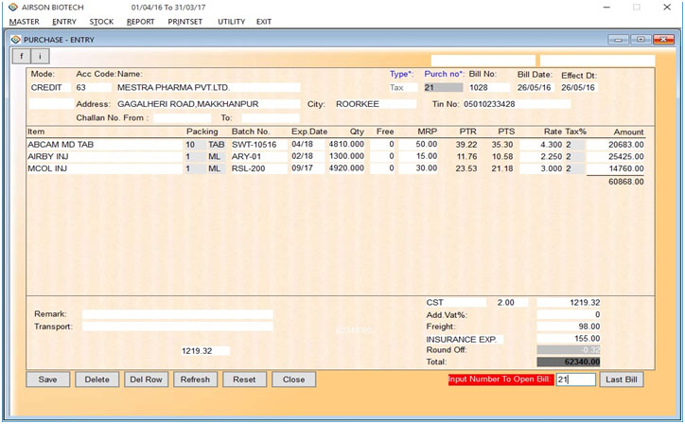Click into the Remark text field

[x=177, y=314]
